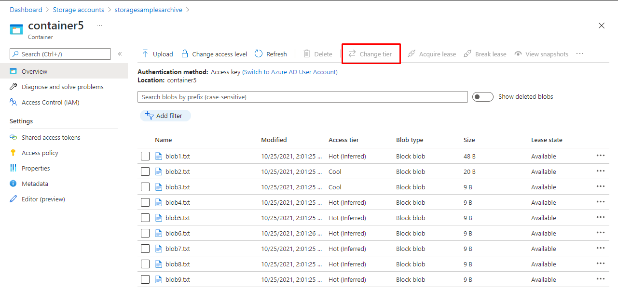Open the Properties menu item
The height and width of the screenshot is (303, 618).
click(36, 168)
